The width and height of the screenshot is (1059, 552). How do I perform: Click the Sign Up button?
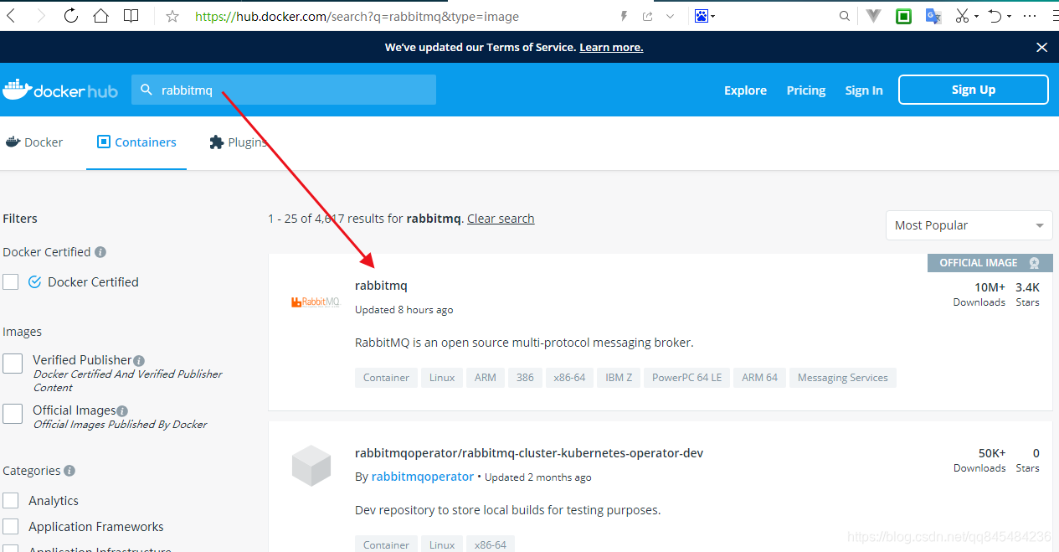point(974,90)
